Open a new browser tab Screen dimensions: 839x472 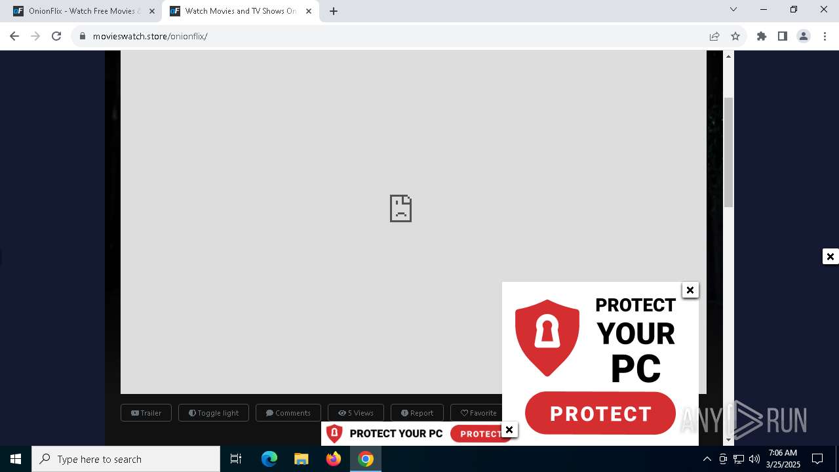tap(334, 11)
